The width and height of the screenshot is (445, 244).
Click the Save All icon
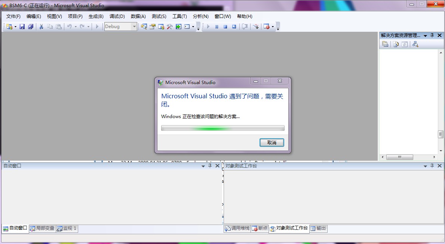click(30, 27)
